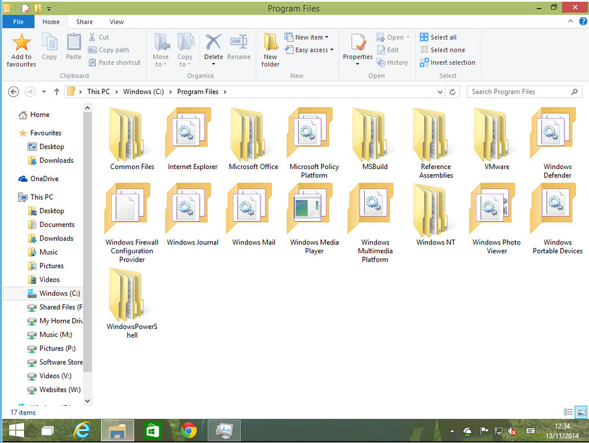Open the Copy to dropdown

coord(184,50)
